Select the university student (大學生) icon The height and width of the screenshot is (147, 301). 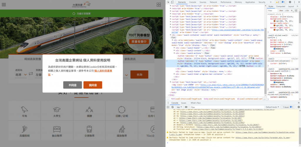pos(57,112)
